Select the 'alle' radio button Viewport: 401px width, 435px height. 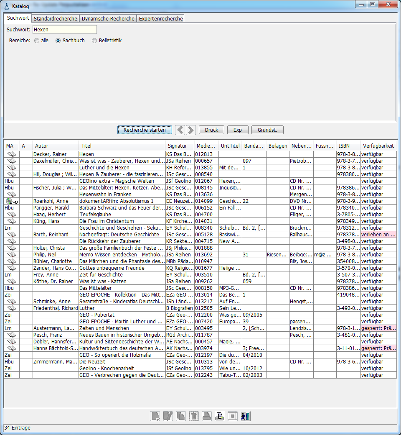(37, 41)
